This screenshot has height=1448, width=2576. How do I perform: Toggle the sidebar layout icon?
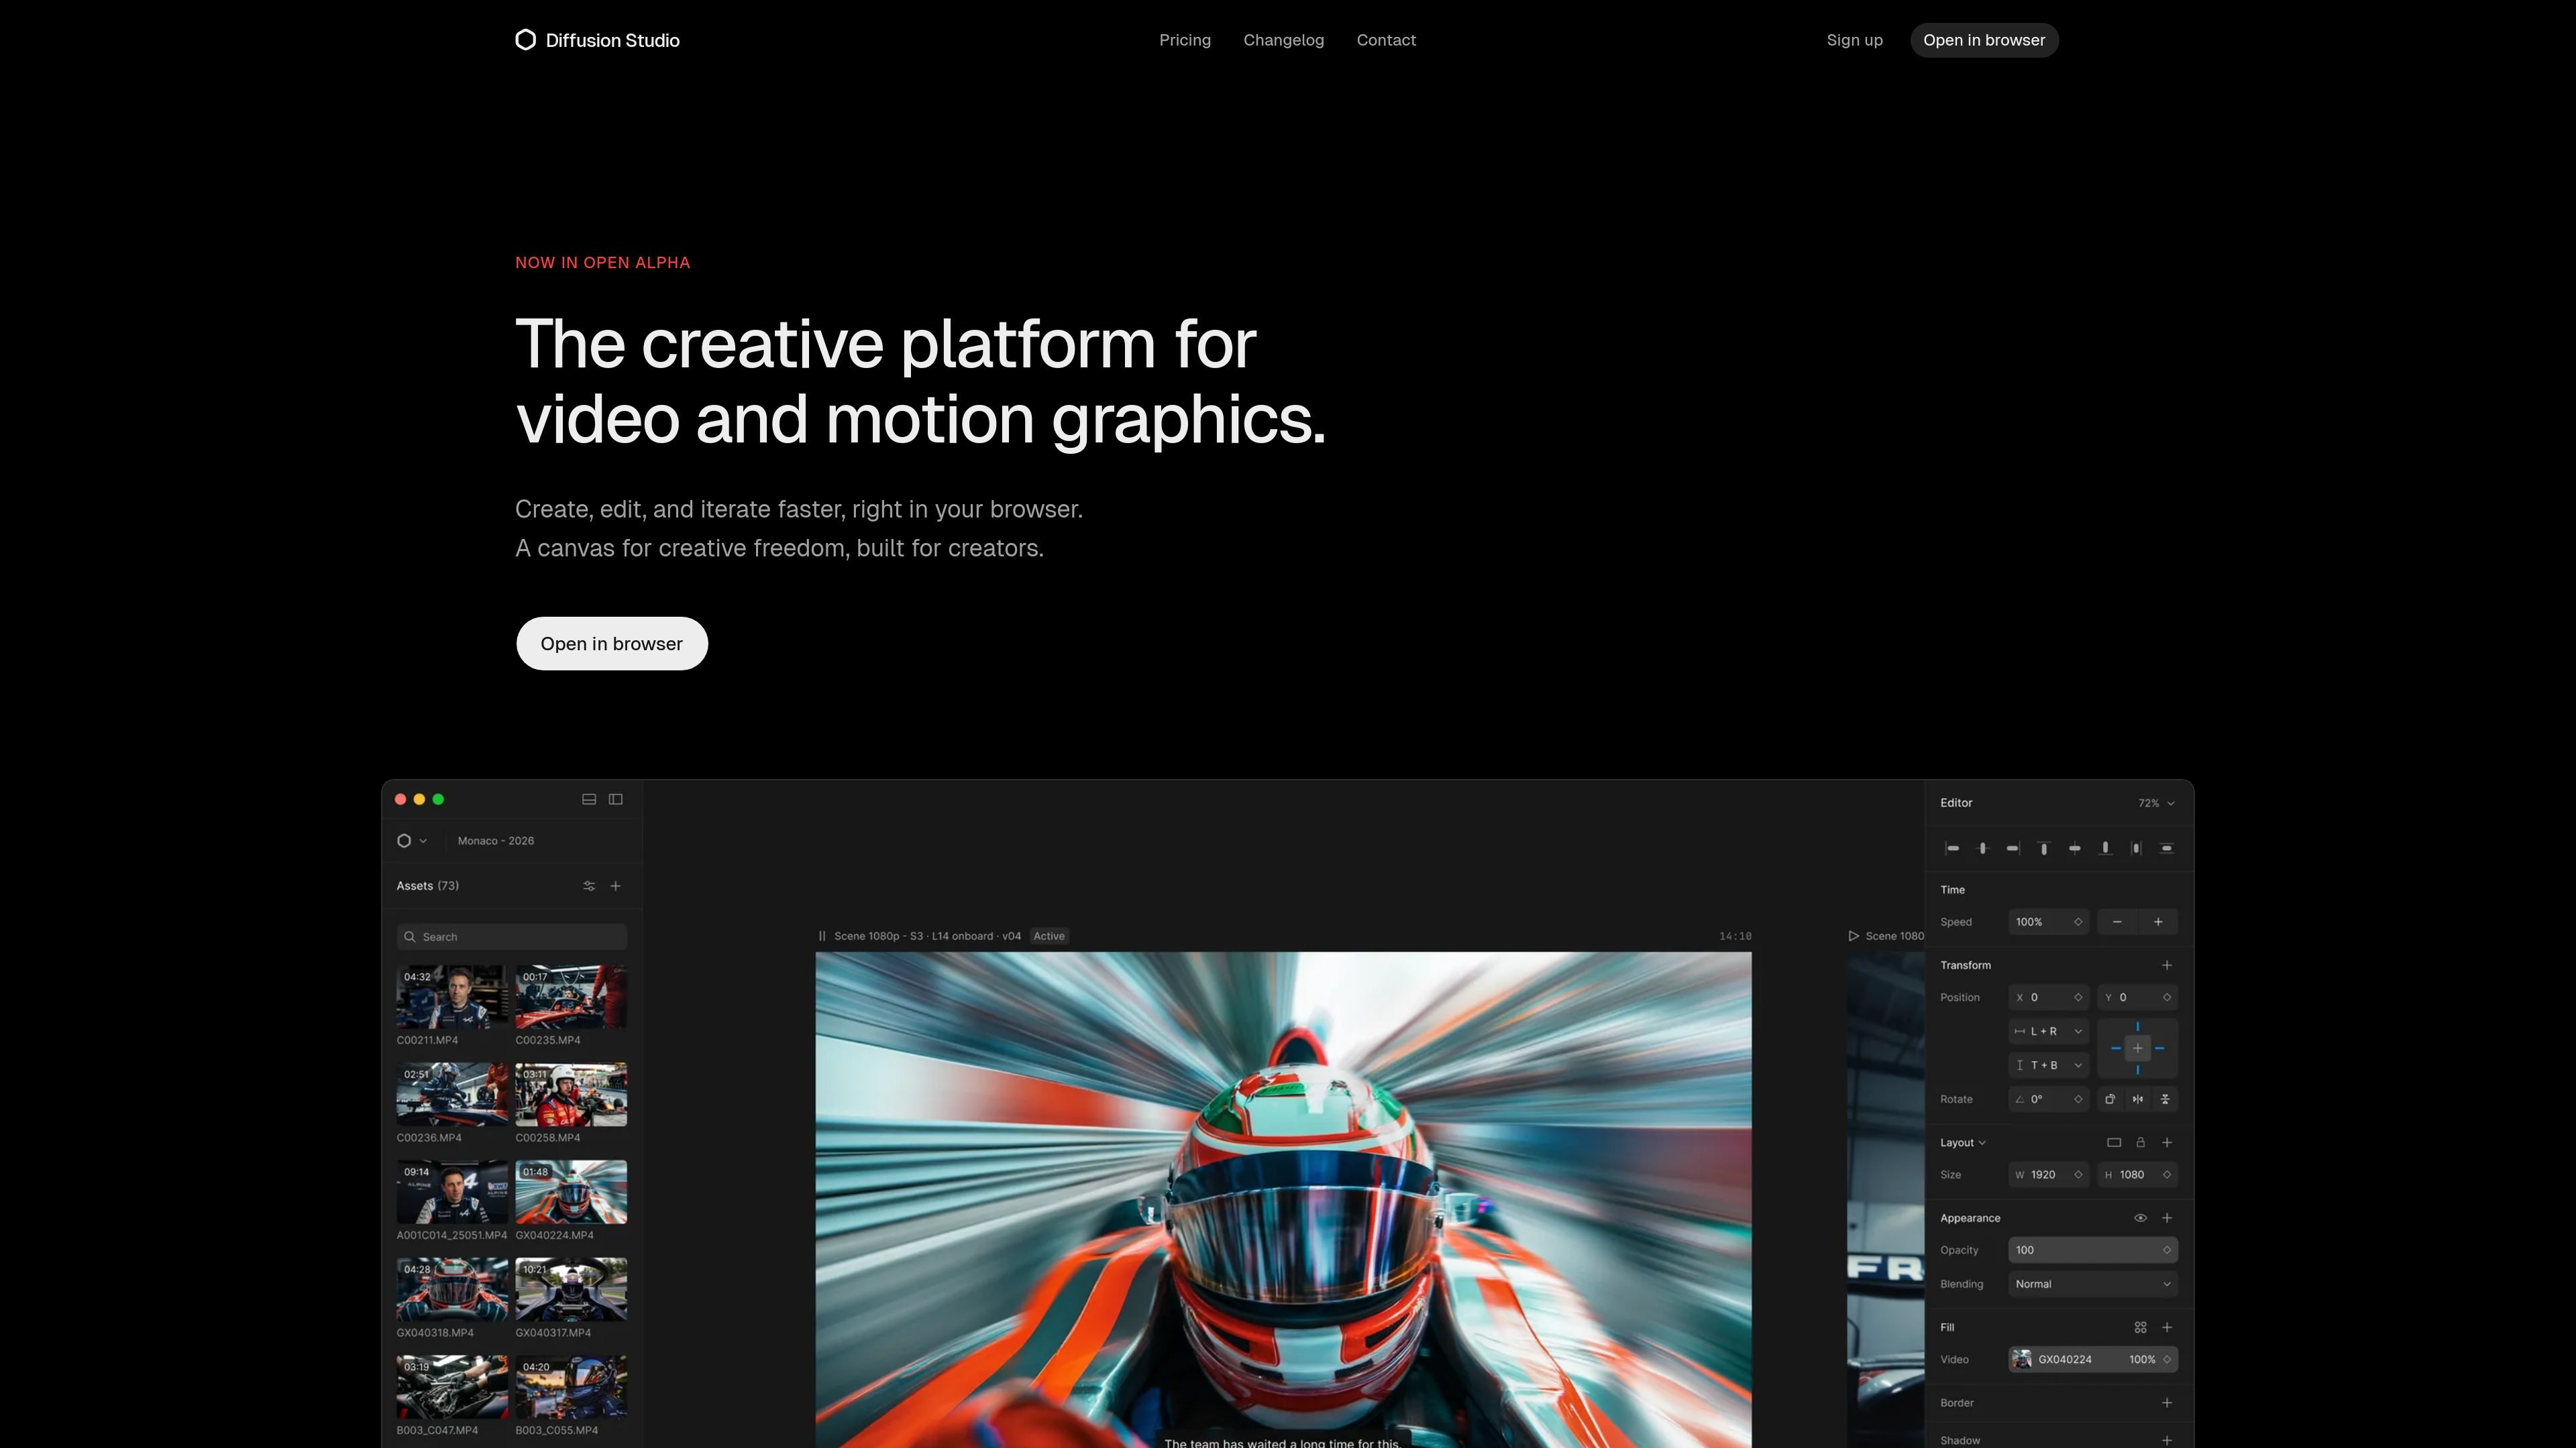click(x=616, y=800)
